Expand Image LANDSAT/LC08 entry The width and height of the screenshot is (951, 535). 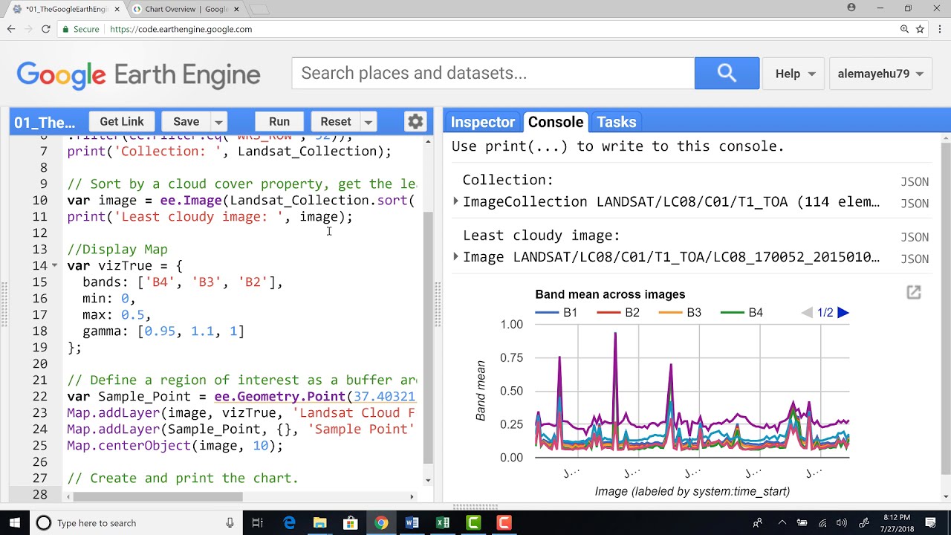(x=456, y=257)
